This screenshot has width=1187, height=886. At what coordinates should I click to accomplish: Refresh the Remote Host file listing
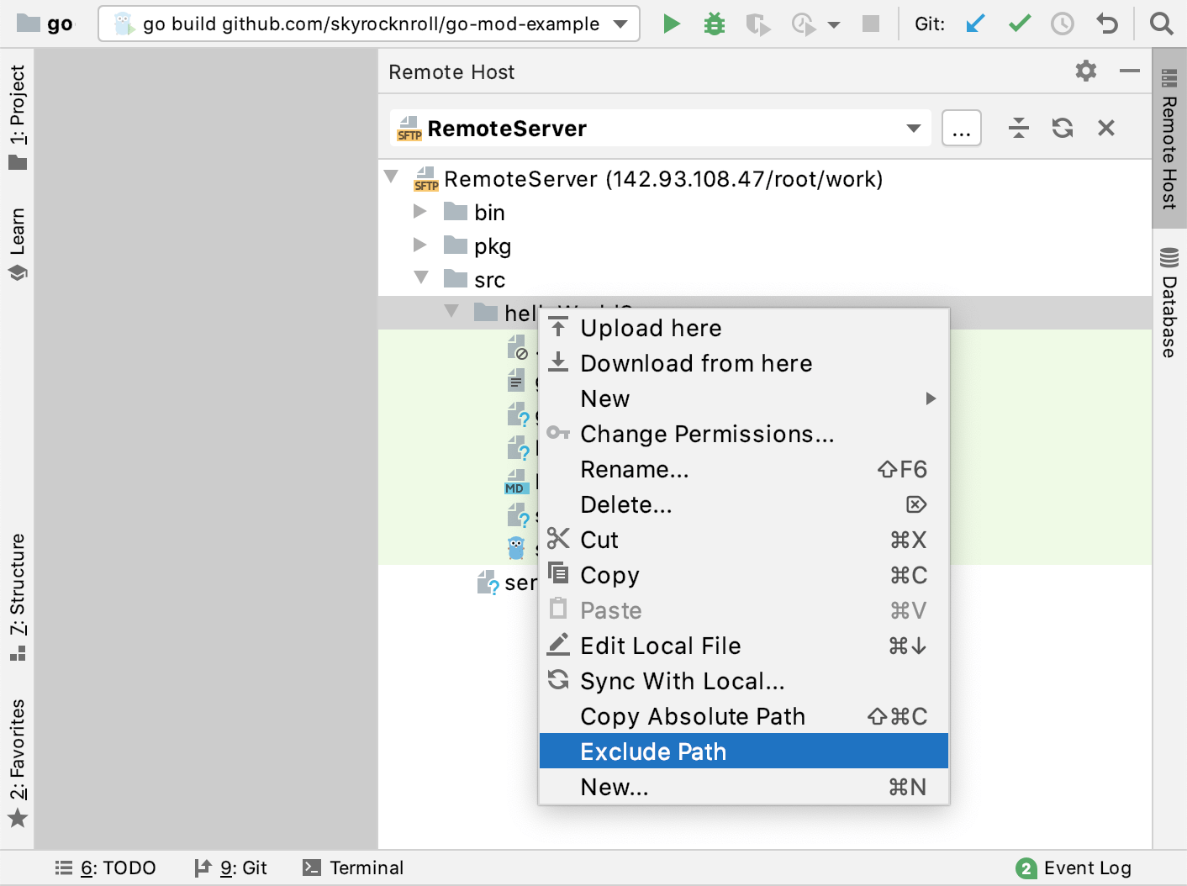[1062, 127]
